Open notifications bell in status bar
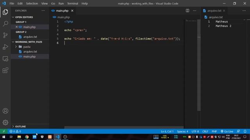 [245, 131]
